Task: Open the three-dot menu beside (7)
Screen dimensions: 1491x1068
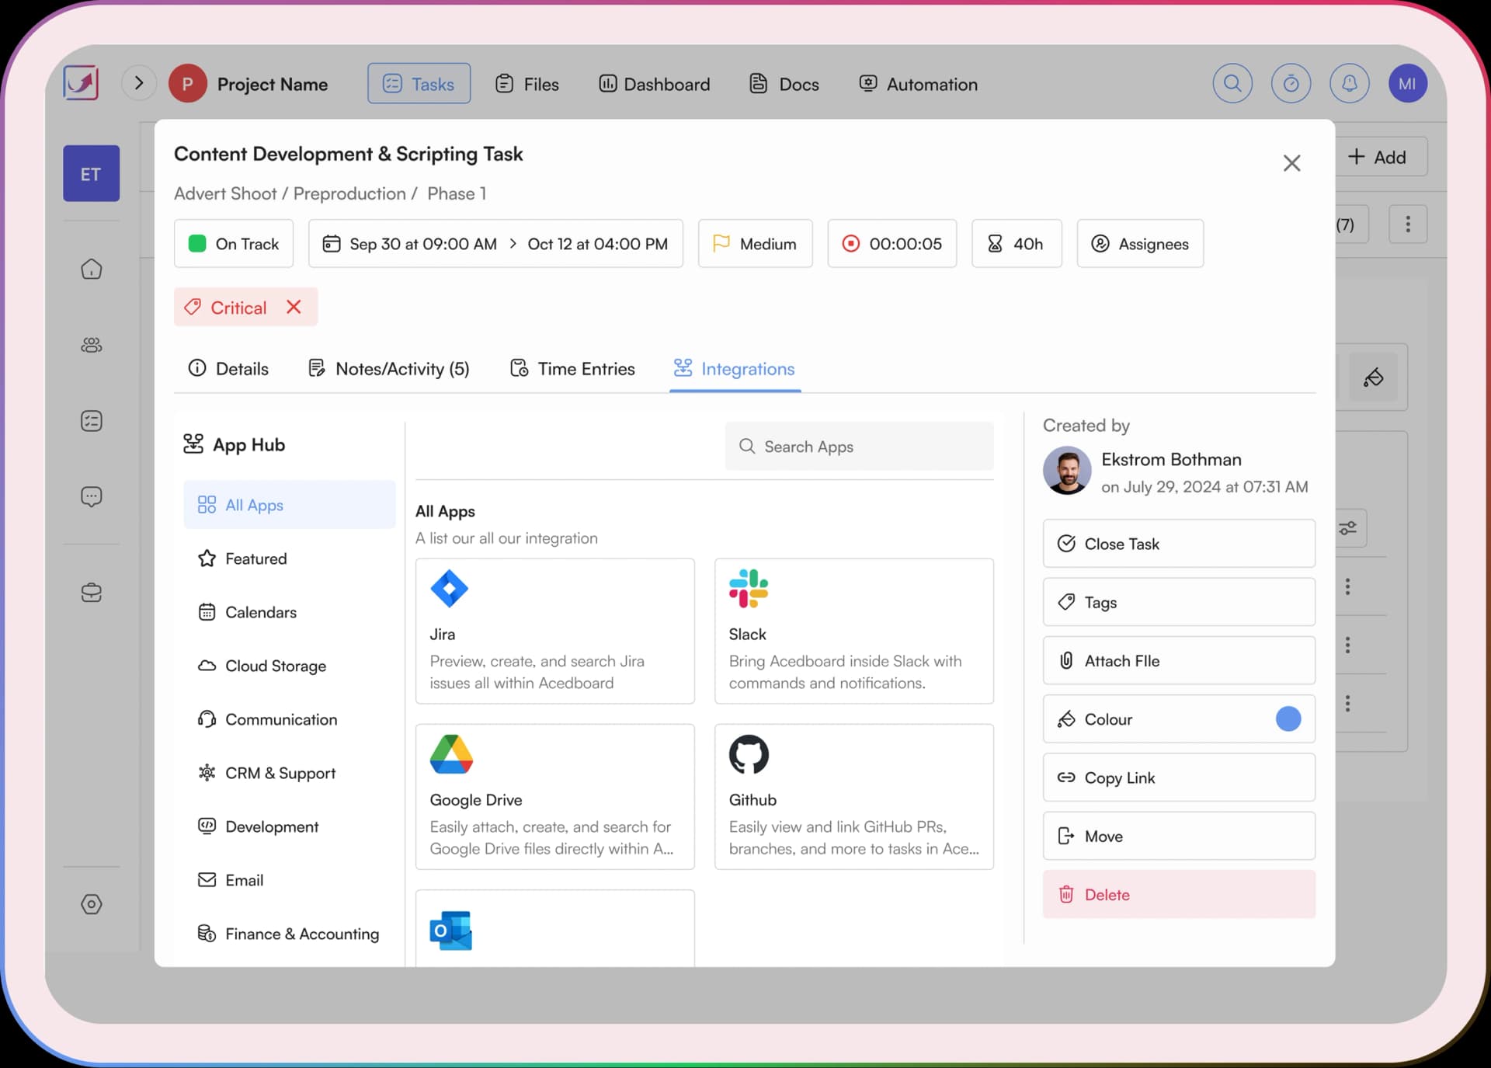Action: click(1407, 224)
